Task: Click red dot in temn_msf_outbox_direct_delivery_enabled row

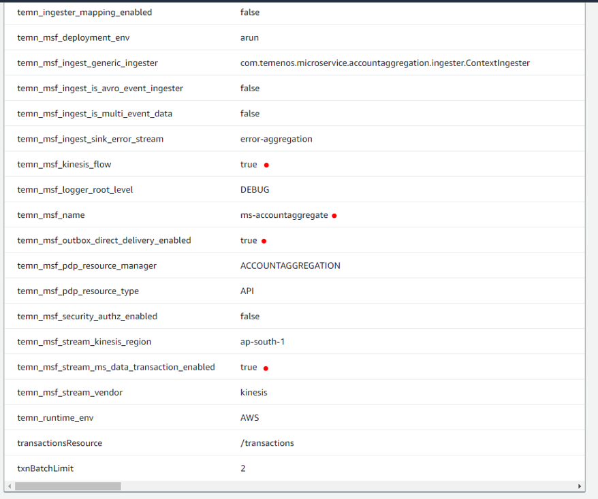Action: pyautogui.click(x=264, y=241)
